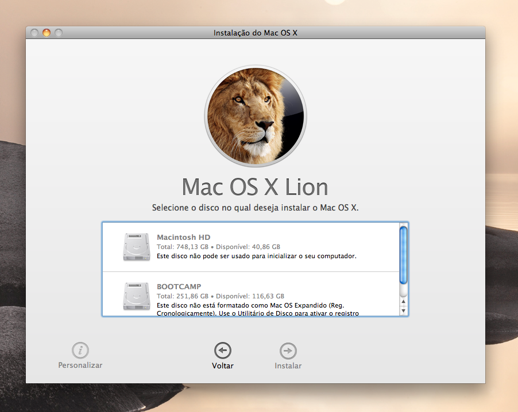Select the "BOOTCAMP" disk name
Viewport: 518px width, 412px height.
coord(179,286)
